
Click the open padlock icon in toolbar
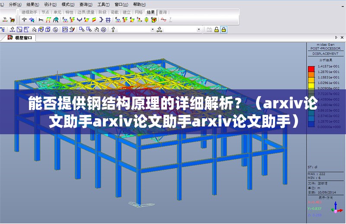pyautogui.click(x=216, y=29)
